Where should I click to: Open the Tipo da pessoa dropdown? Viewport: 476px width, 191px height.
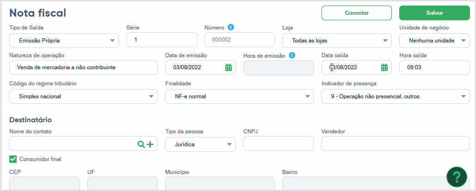200,144
